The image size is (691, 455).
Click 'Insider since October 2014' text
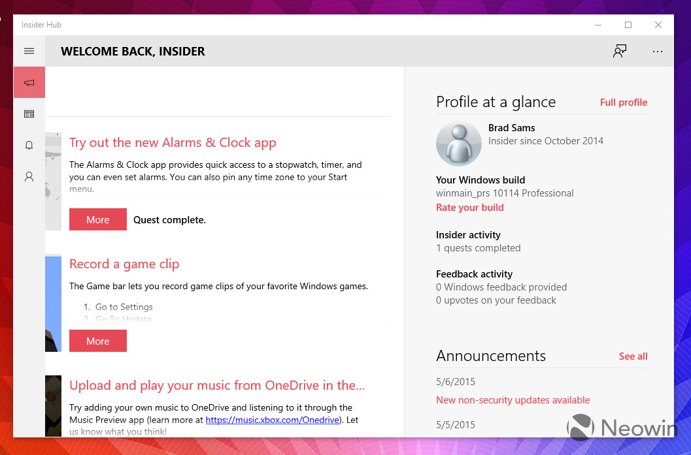[x=546, y=141]
